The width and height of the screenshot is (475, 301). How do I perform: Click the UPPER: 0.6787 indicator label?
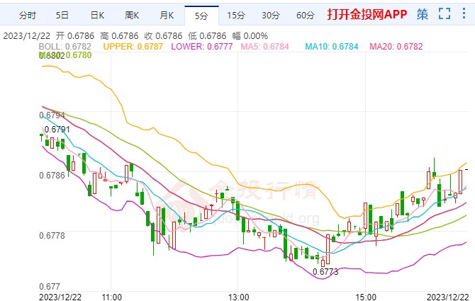point(133,47)
